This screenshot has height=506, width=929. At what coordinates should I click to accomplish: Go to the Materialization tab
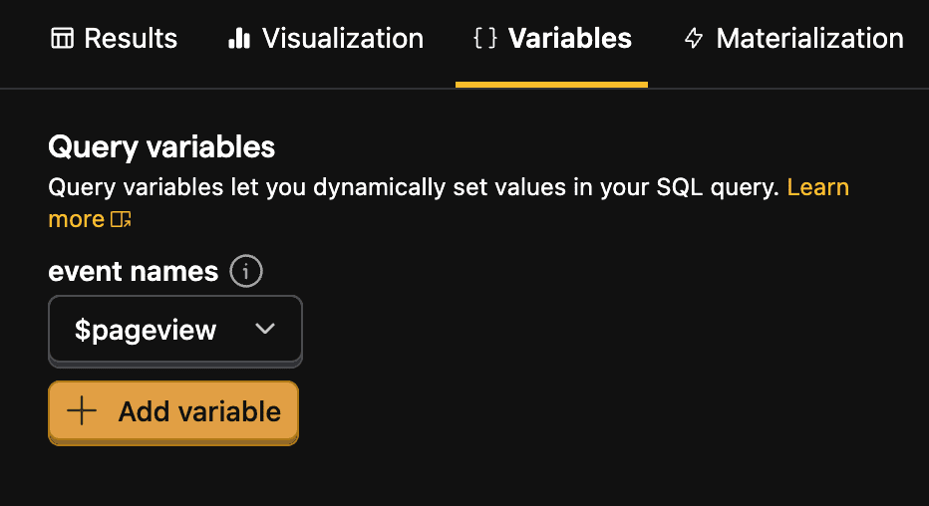click(809, 39)
